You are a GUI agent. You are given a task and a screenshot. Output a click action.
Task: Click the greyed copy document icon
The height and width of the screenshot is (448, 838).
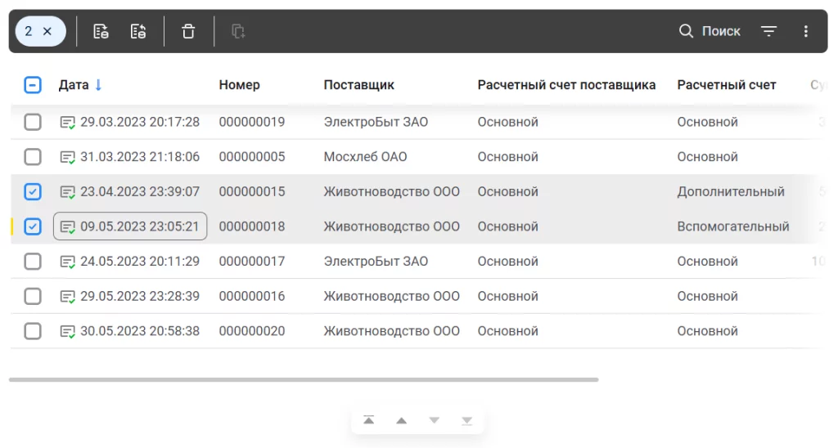tap(238, 32)
